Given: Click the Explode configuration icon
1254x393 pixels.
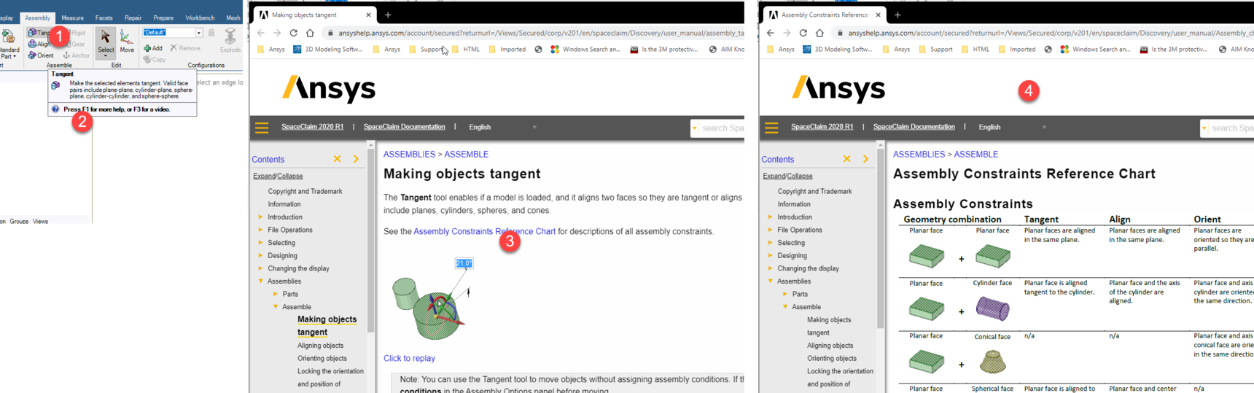Looking at the screenshot, I should point(230,41).
